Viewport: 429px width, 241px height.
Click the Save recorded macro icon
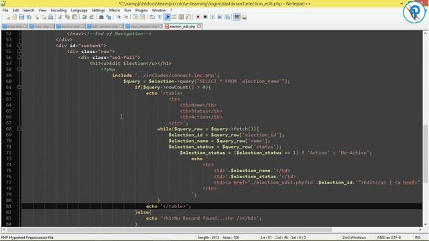click(x=227, y=17)
